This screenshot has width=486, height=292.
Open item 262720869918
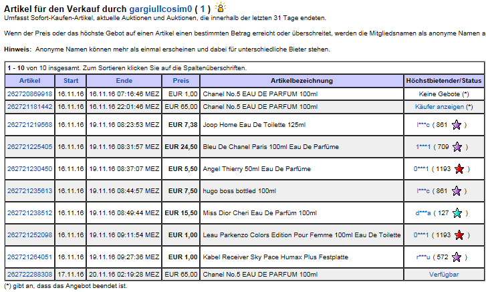point(30,94)
